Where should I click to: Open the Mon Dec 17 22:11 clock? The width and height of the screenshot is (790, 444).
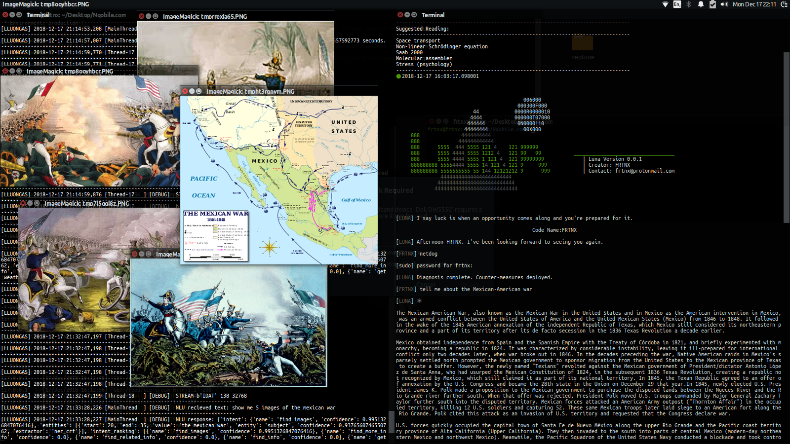click(754, 4)
